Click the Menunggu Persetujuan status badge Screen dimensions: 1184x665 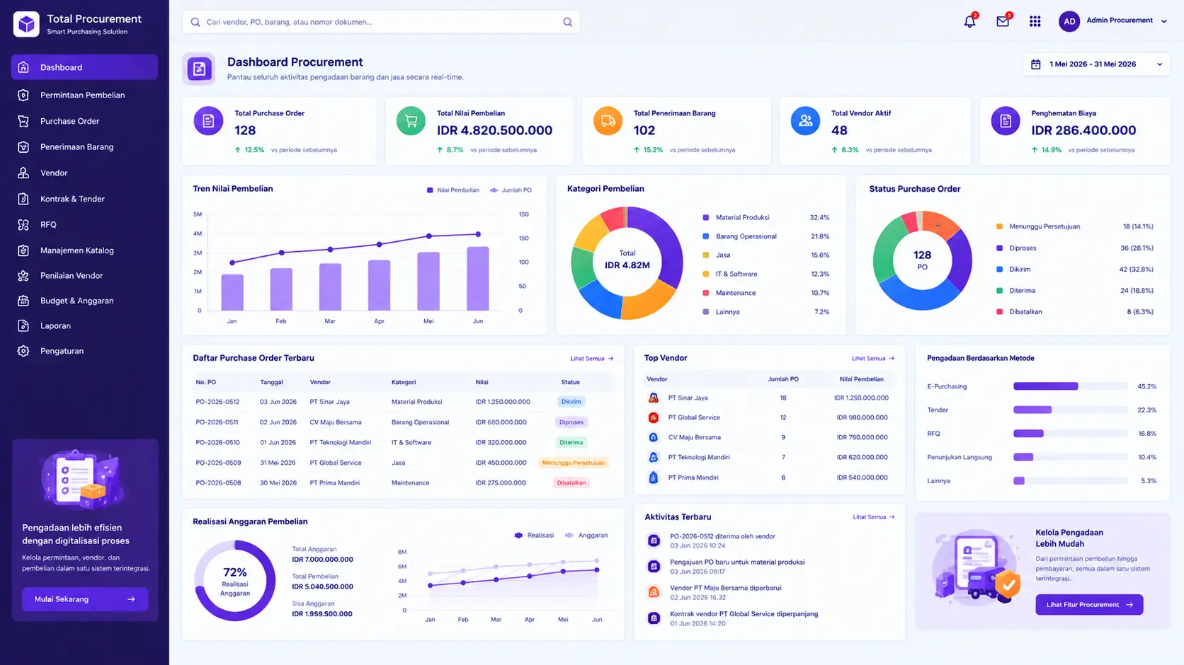click(x=574, y=463)
